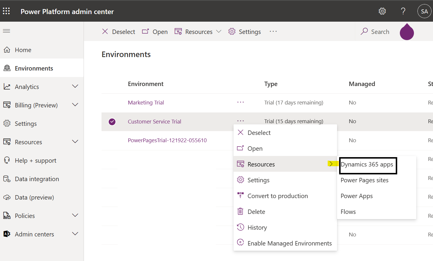The image size is (433, 261).
Task: Open the Customer Service Trial link
Action: (x=154, y=121)
